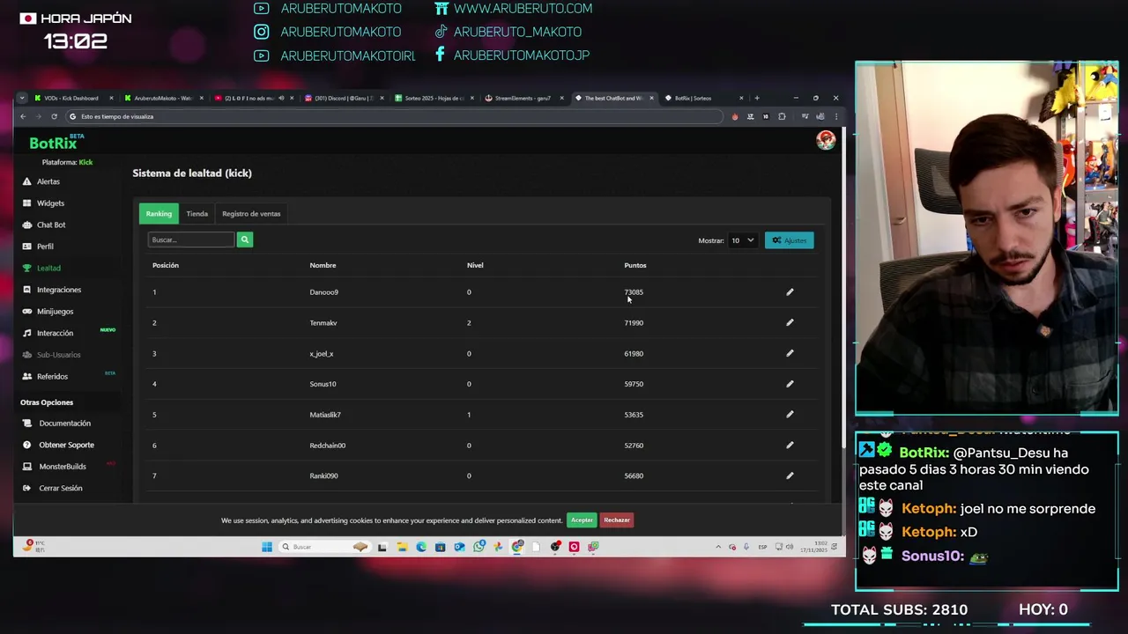Click the green search magnifier button
The height and width of the screenshot is (634, 1128).
click(245, 240)
